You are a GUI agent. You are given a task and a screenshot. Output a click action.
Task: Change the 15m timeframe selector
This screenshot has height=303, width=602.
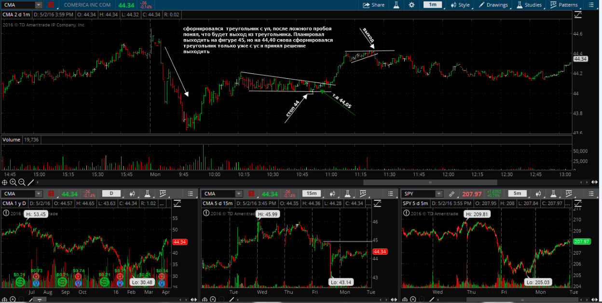[311, 193]
